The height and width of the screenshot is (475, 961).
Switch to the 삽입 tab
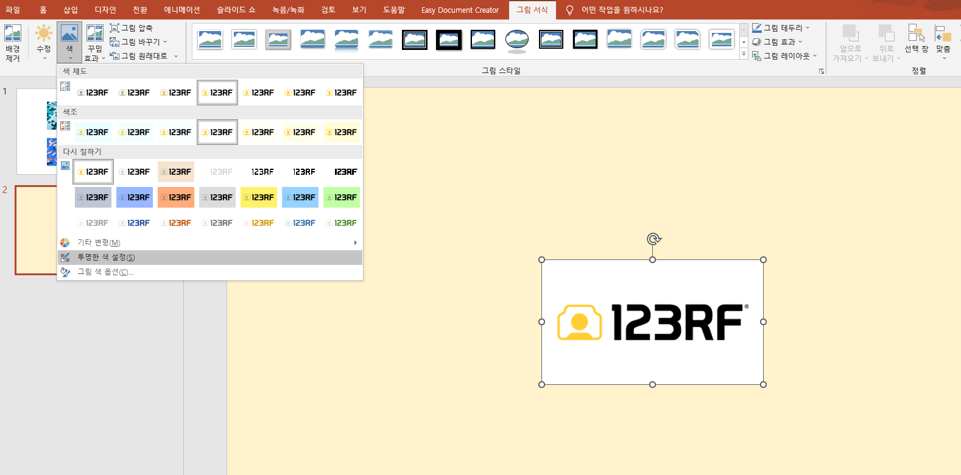point(71,10)
